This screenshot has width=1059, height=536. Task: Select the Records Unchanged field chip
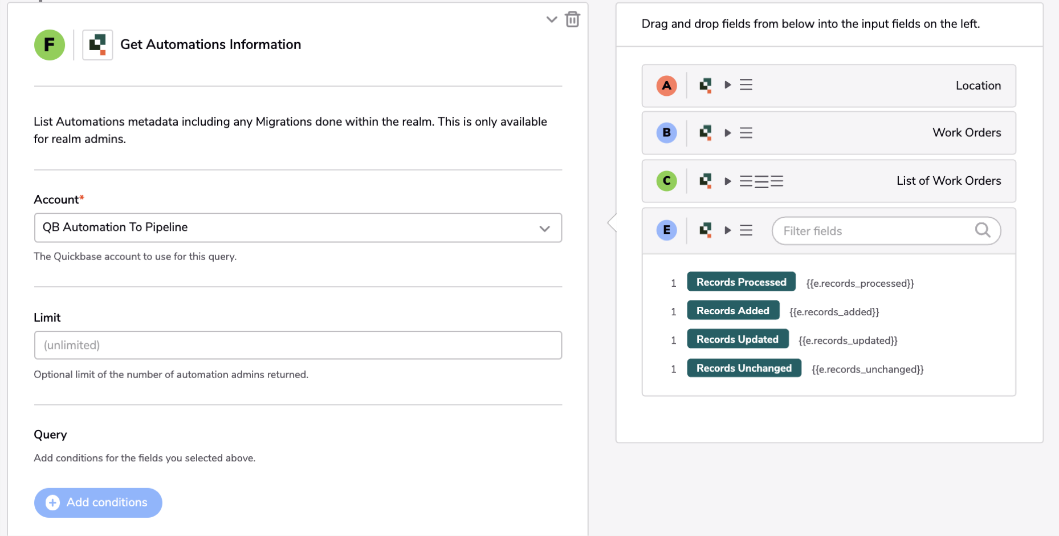click(744, 368)
